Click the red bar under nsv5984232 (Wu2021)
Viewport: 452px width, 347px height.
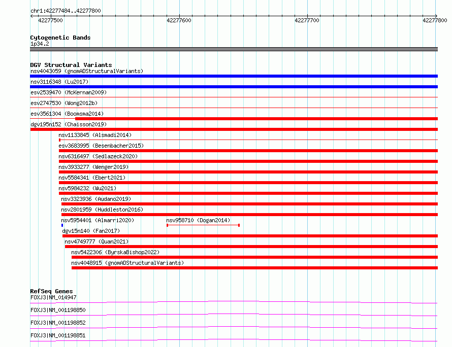pyautogui.click(x=248, y=193)
